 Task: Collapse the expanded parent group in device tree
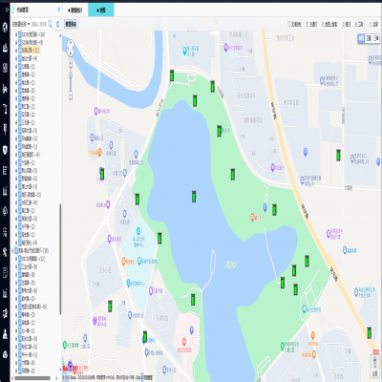tap(12, 250)
